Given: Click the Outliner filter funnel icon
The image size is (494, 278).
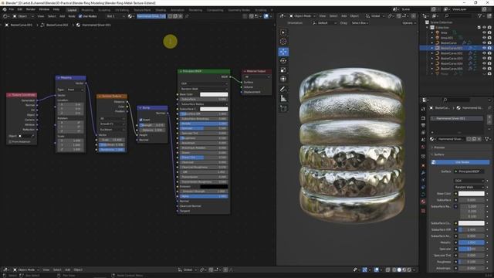Looking at the screenshot, I should click(480, 15).
